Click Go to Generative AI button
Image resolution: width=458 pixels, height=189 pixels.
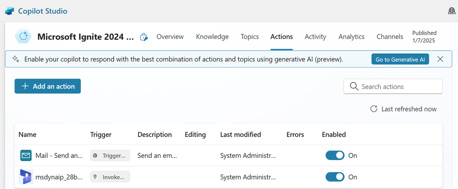pyautogui.click(x=400, y=59)
